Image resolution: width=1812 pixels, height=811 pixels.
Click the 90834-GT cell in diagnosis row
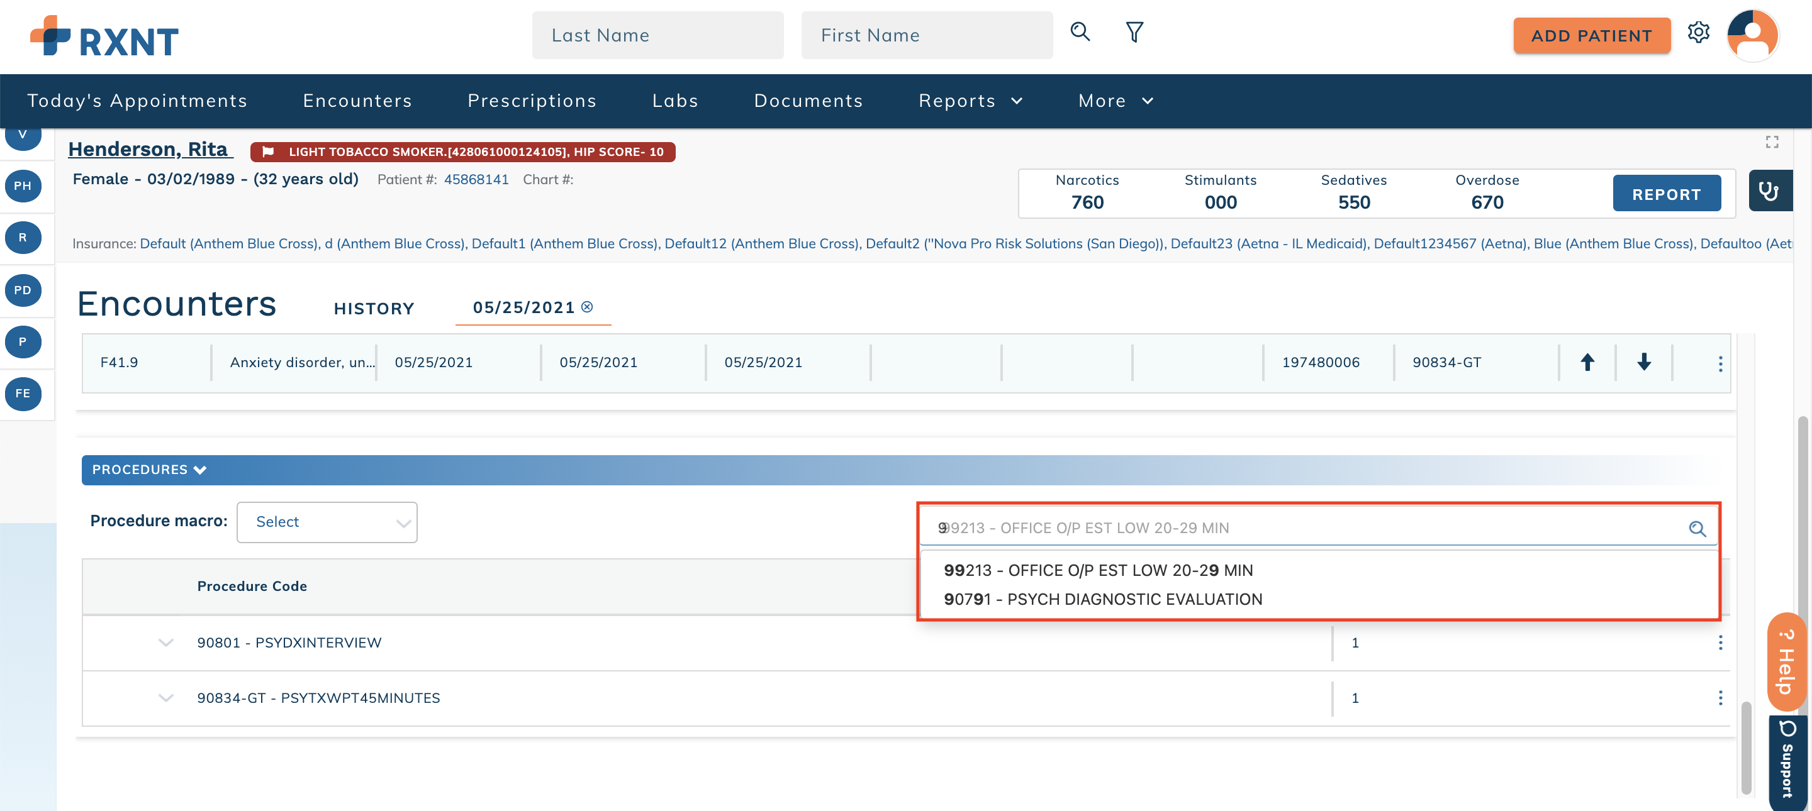(1446, 363)
